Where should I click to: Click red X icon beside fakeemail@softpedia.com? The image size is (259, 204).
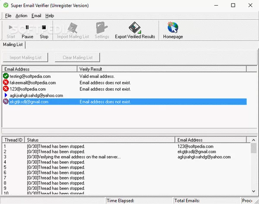pyautogui.click(x=6, y=83)
